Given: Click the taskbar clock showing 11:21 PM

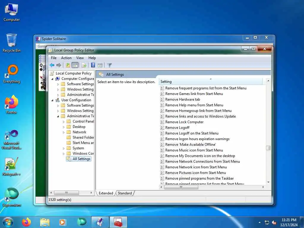Looking at the screenshot, I should pyautogui.click(x=289, y=220).
